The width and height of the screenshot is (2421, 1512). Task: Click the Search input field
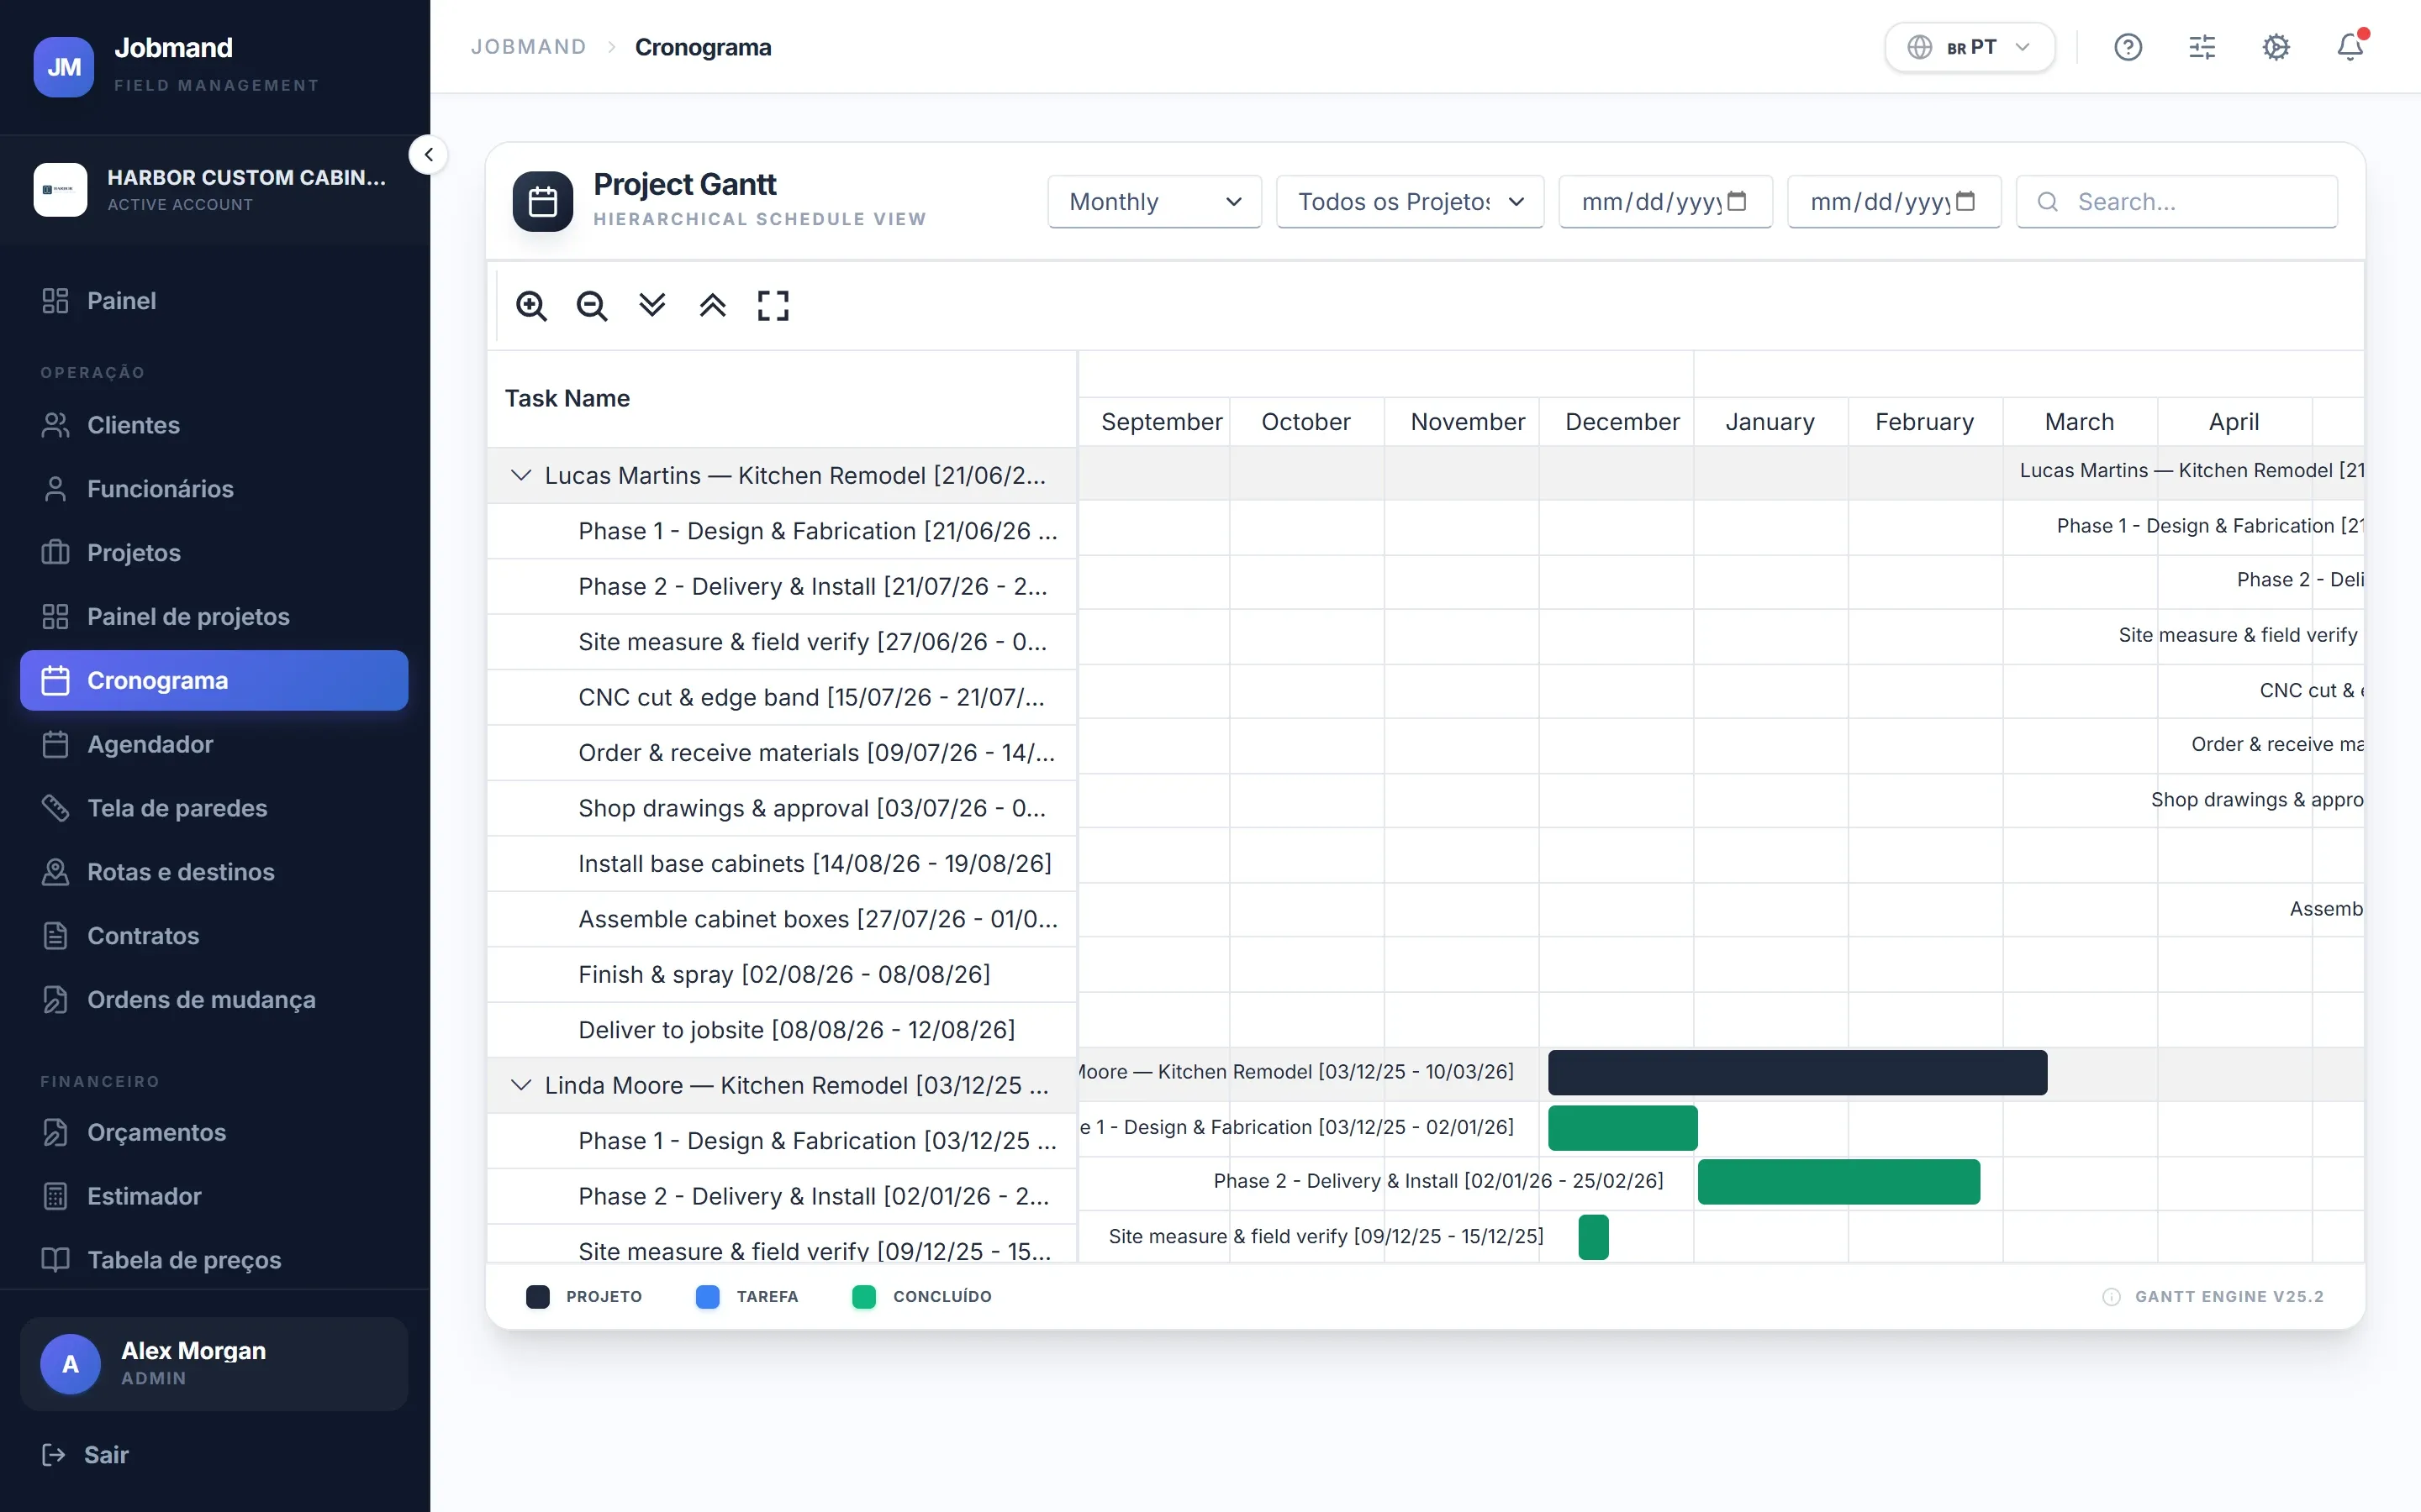coord(2176,201)
